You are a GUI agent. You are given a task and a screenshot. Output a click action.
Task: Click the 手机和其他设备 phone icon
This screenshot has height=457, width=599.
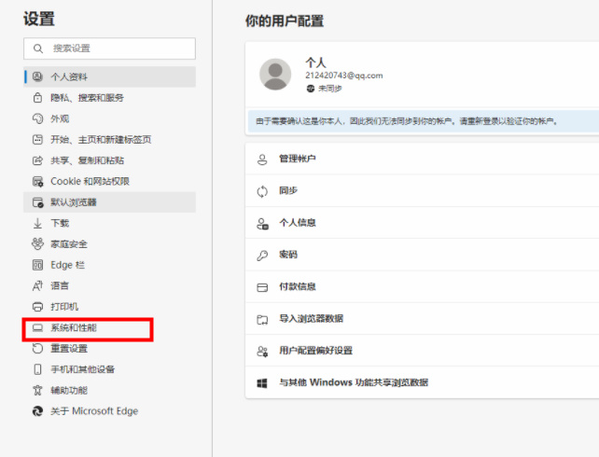click(37, 369)
